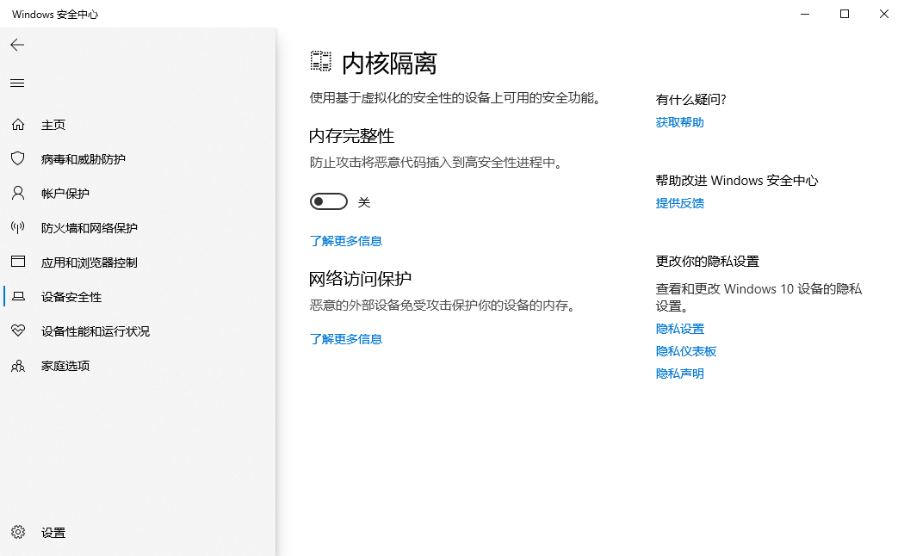Select 家庭选项 sidebar icon

click(x=61, y=365)
